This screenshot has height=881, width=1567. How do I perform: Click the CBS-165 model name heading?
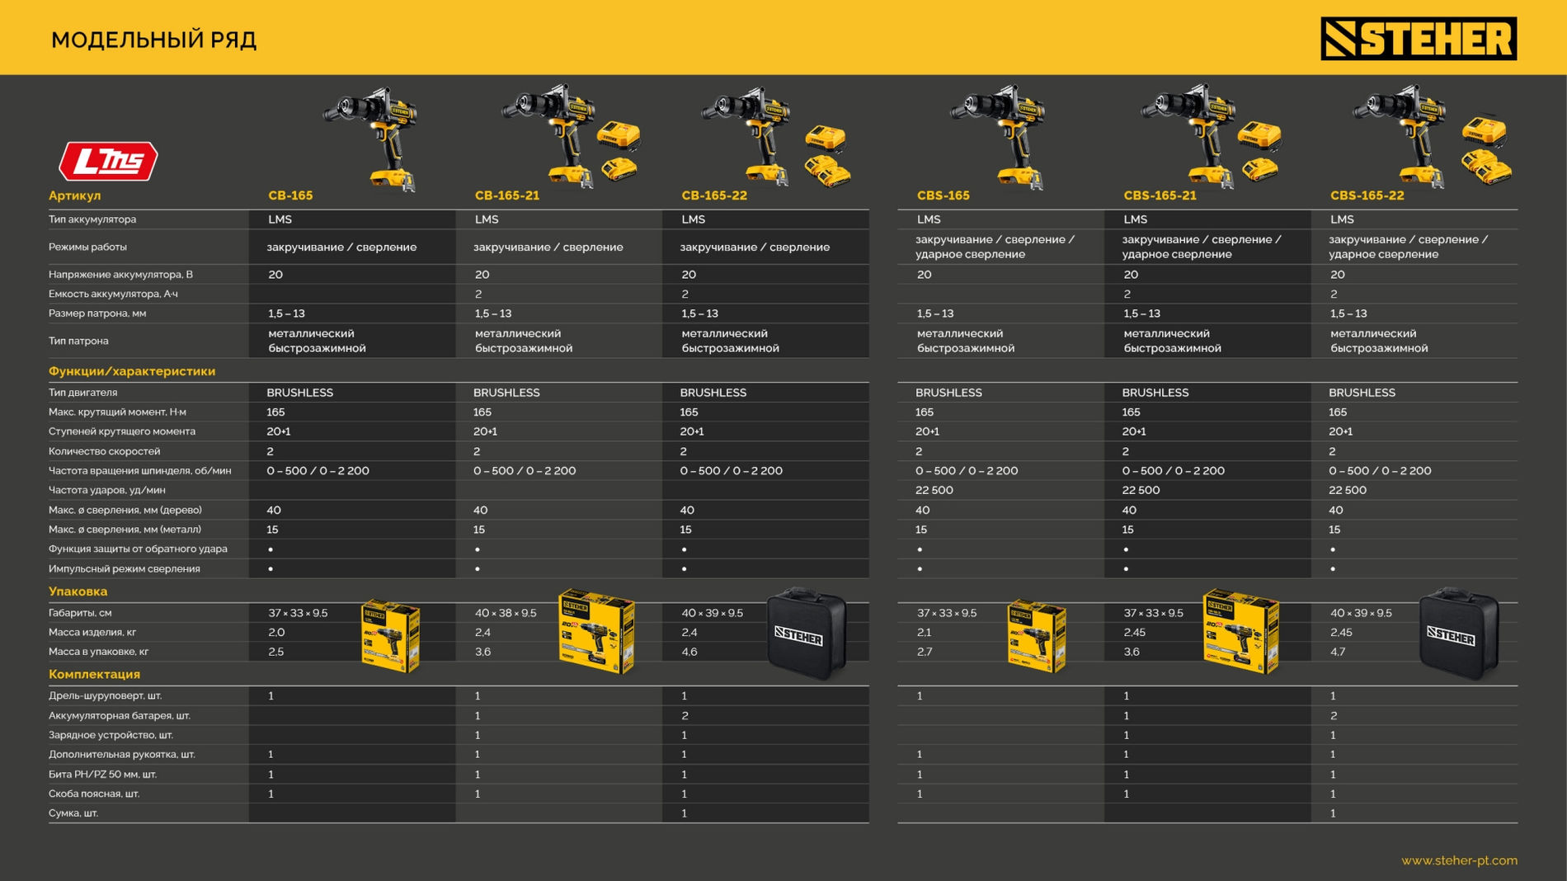tap(943, 196)
